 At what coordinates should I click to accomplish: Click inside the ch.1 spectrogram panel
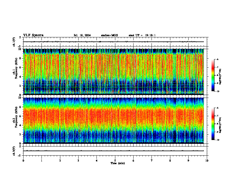114,72
